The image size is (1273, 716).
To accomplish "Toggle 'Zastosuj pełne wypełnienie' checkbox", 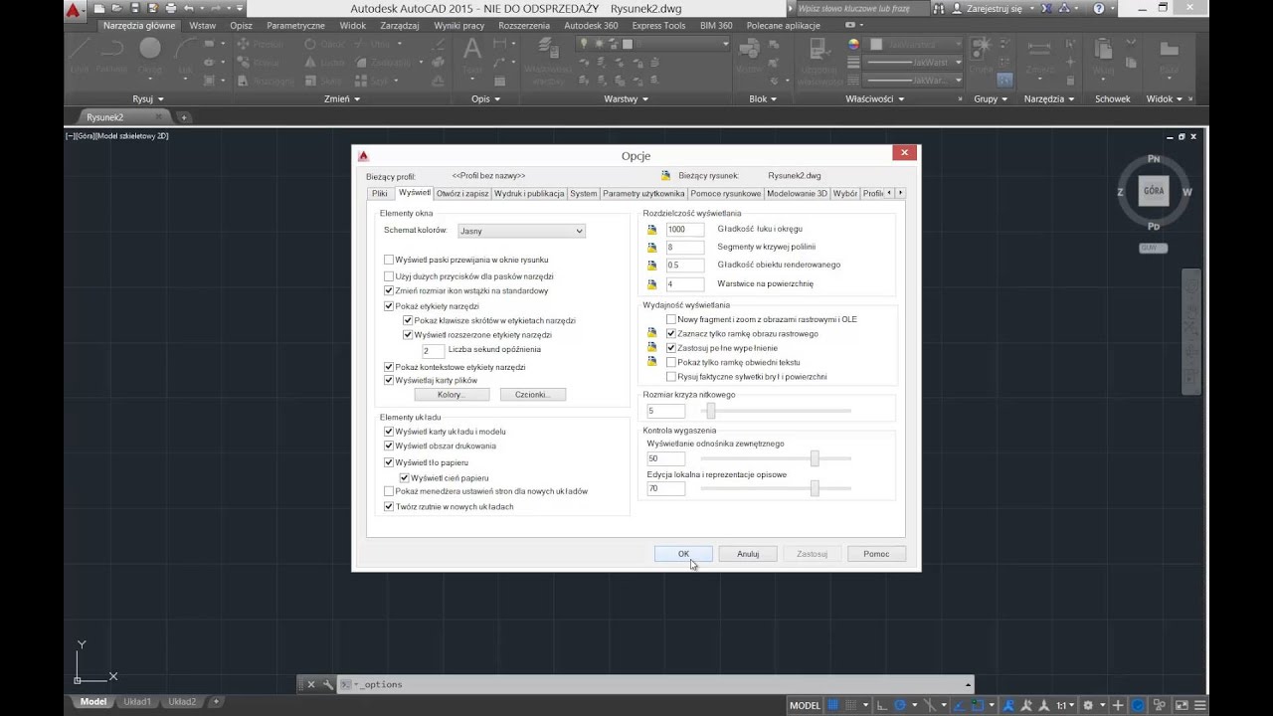I will click(671, 348).
